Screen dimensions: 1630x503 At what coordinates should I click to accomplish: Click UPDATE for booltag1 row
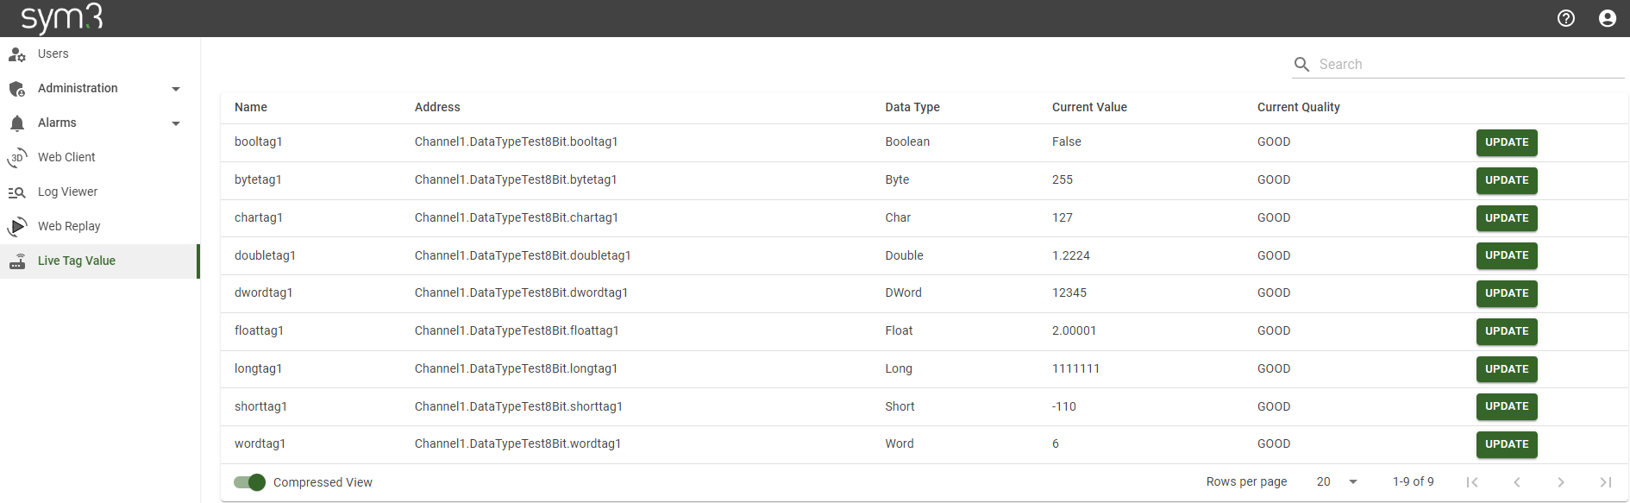1506,142
